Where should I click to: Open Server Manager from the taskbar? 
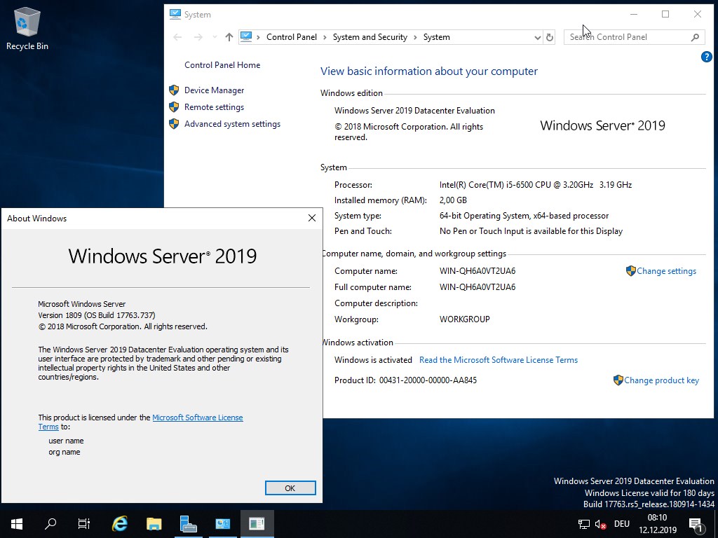[188, 524]
